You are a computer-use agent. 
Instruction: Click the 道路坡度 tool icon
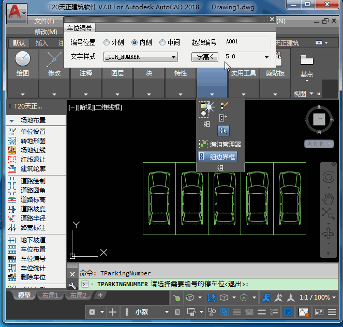(x=12, y=209)
